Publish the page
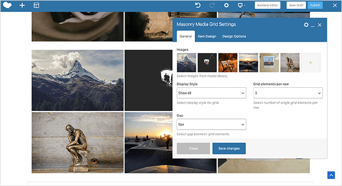The width and height of the screenshot is (342, 186). click(x=315, y=5)
